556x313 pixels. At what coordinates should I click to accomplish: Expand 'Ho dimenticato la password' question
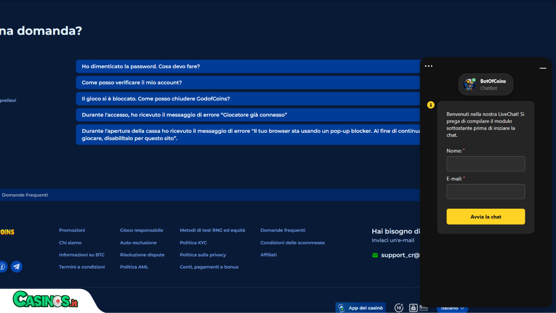pos(248,67)
